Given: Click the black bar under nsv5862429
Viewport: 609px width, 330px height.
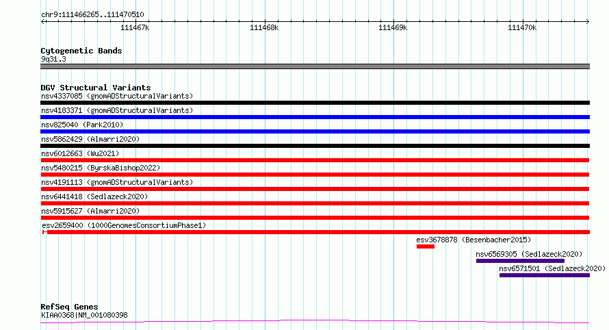Looking at the screenshot, I should click(315, 146).
